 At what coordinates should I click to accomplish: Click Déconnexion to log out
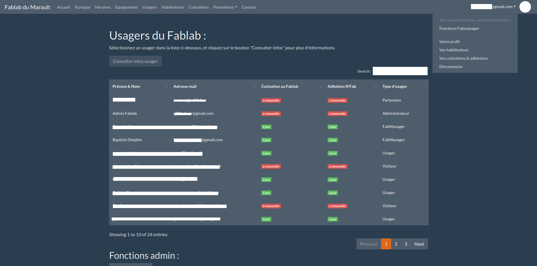click(451, 67)
